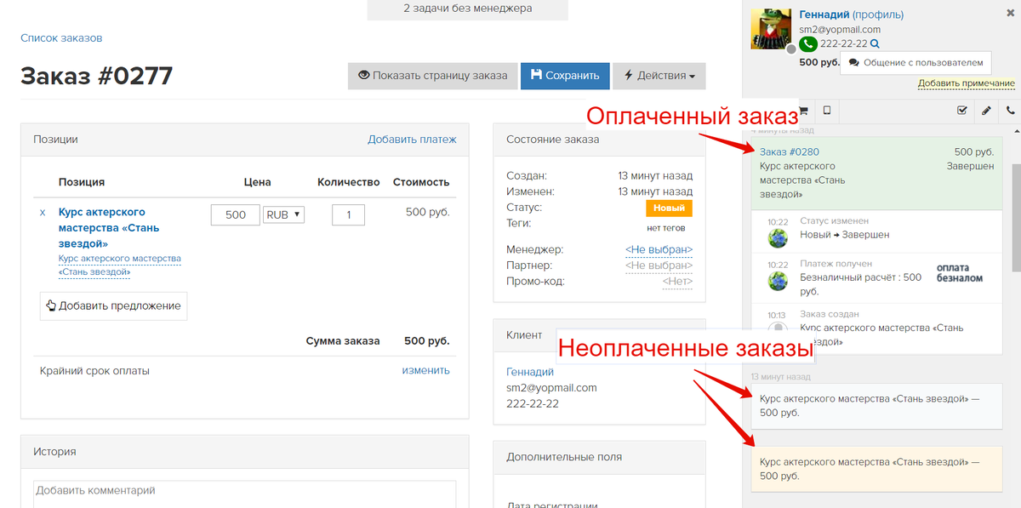Viewport: 1021px width, 508px height.
Task: Click 'Сумма заказа' total label
Action: click(x=343, y=341)
